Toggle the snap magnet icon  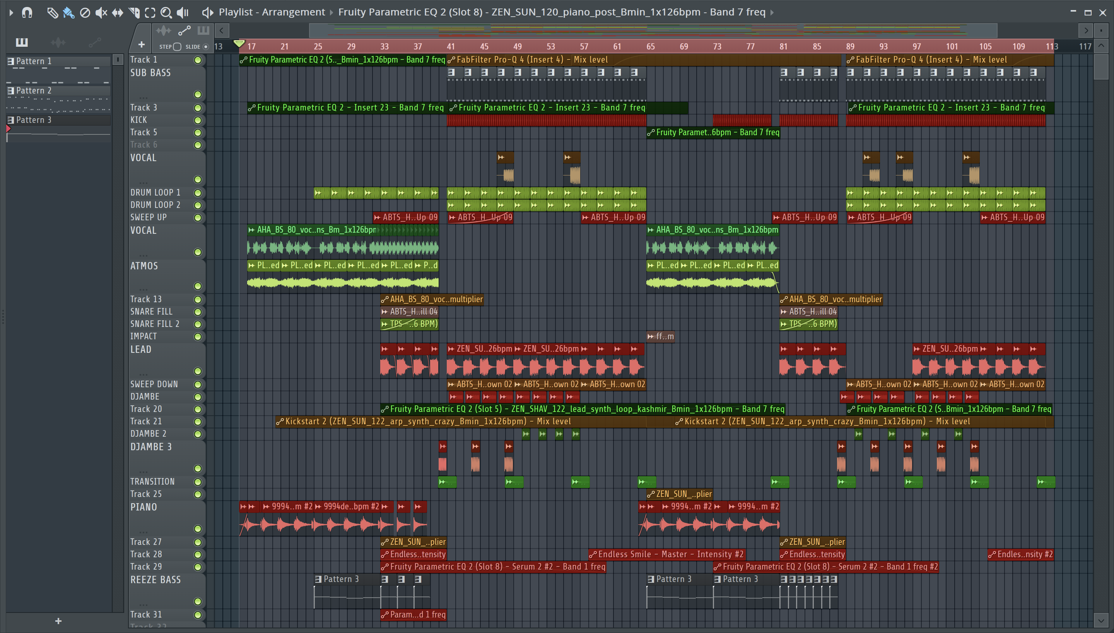pyautogui.click(x=27, y=13)
